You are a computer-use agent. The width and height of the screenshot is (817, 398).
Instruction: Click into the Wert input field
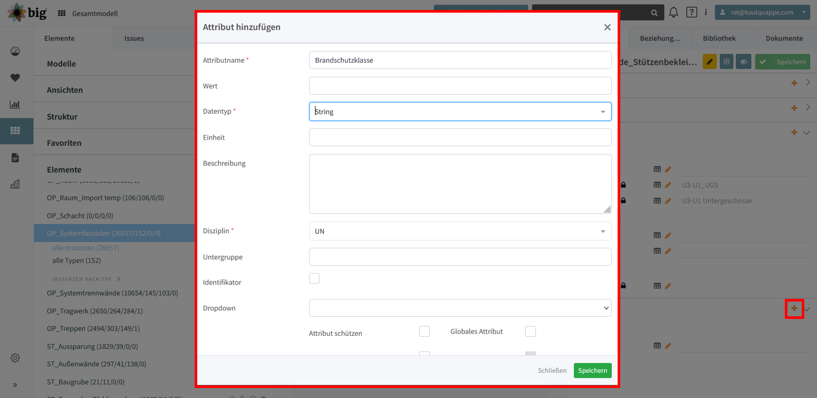(460, 86)
